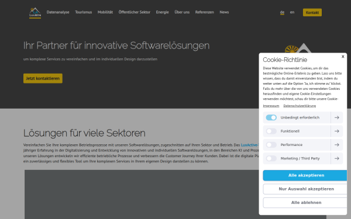Close the Cookie-Richtlinie dialog
The width and height of the screenshot is (351, 219).
(x=343, y=57)
